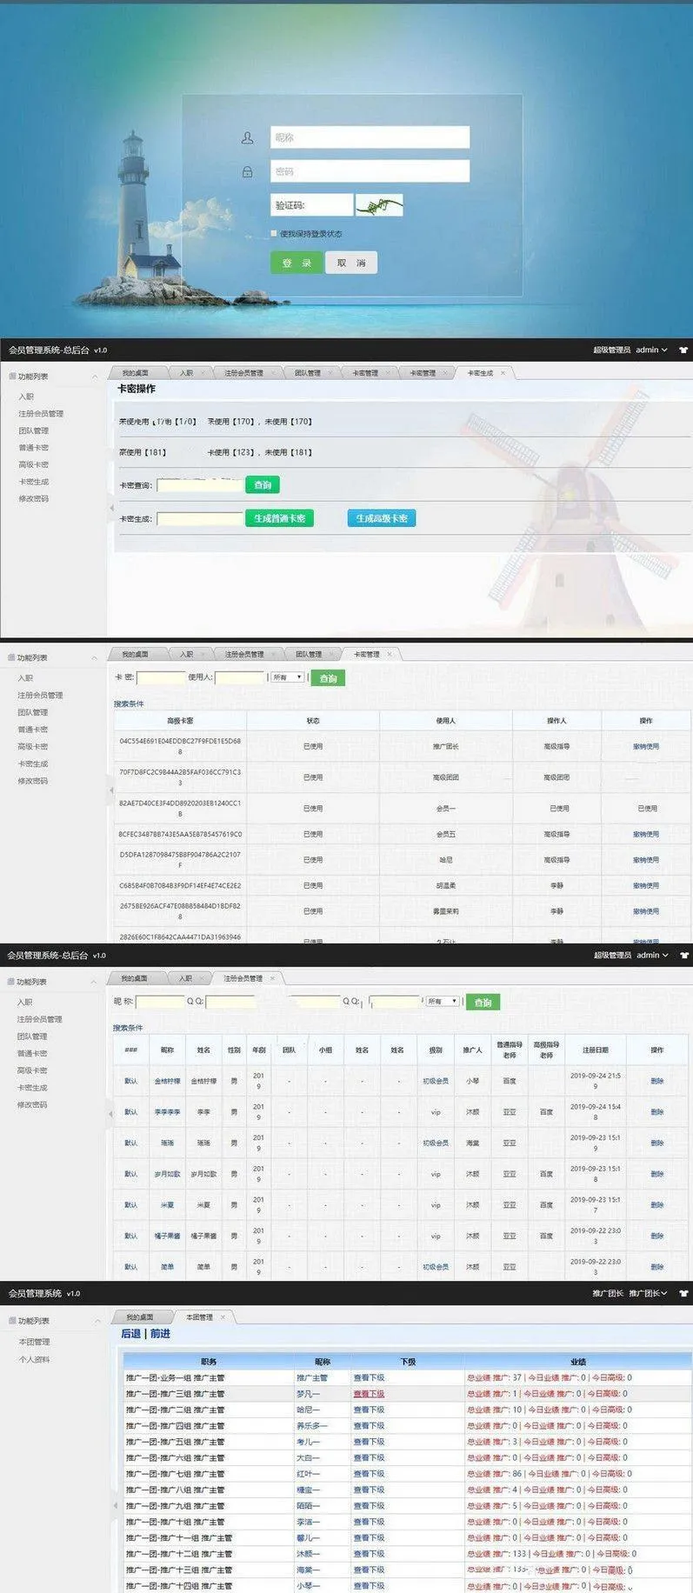Tick the 使我保持登录状态 checkbox
This screenshot has height=1593, width=693.
[x=274, y=233]
